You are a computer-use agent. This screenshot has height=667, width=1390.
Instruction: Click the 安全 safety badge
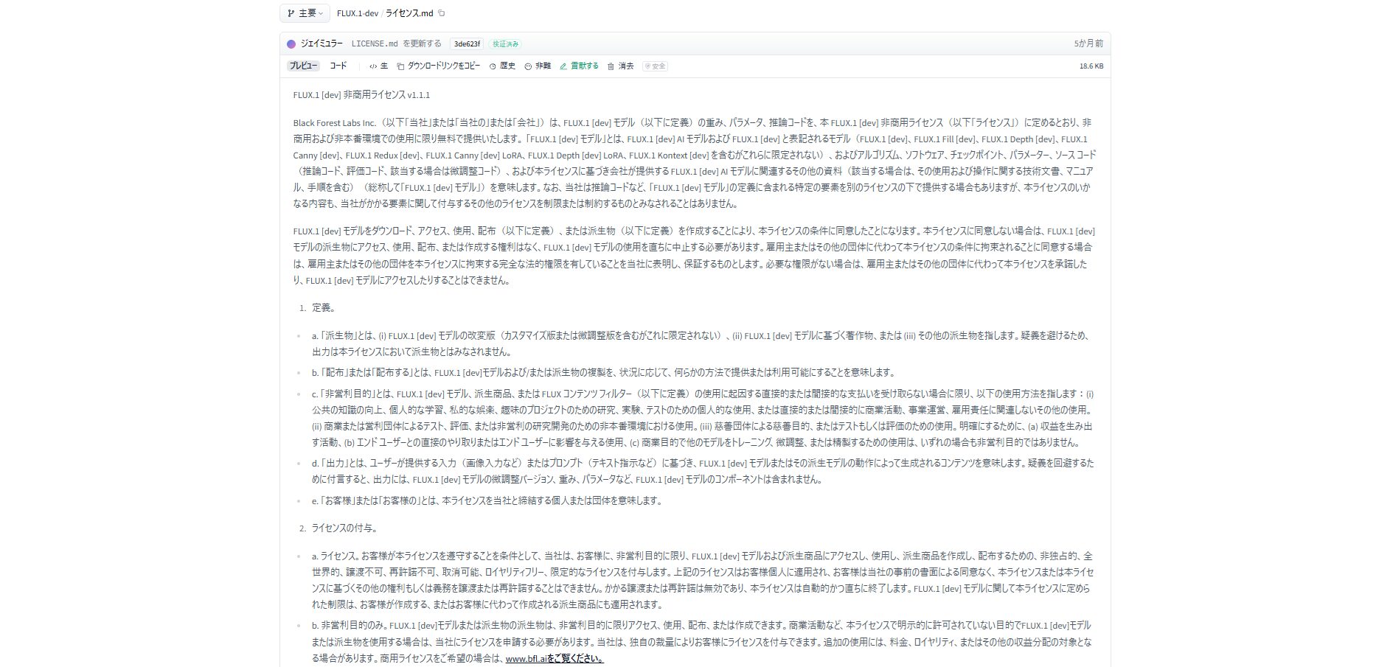pos(655,66)
